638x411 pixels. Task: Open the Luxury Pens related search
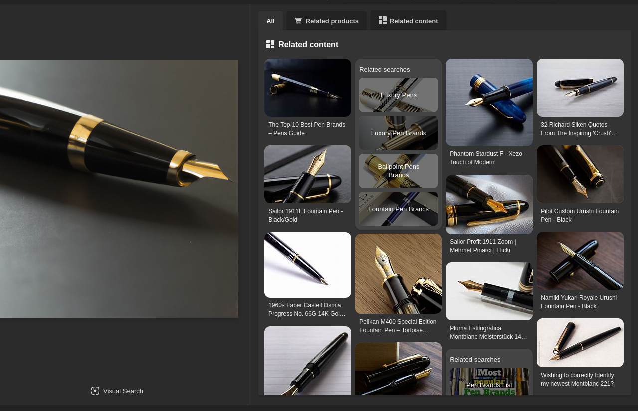(x=399, y=95)
